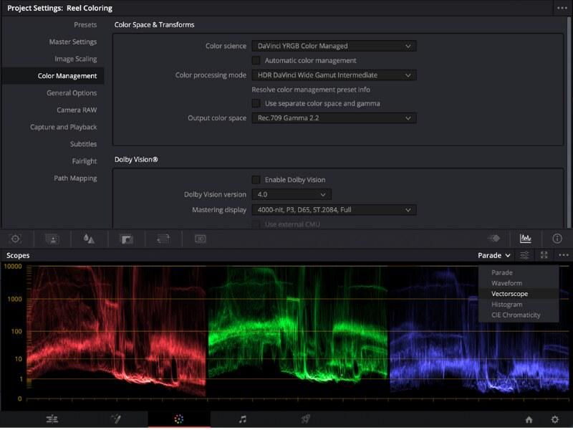The width and height of the screenshot is (573, 430).
Task: Click the scope settings sliders control
Action: pos(525,255)
